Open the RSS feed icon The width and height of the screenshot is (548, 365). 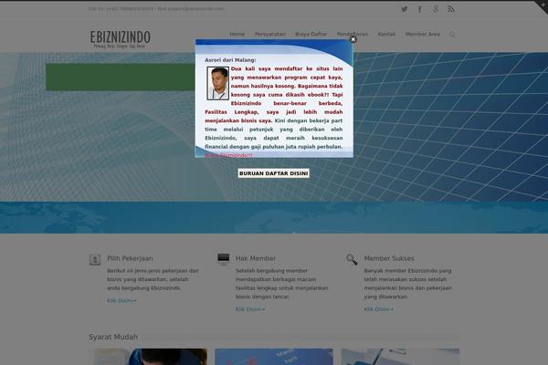tap(451, 9)
